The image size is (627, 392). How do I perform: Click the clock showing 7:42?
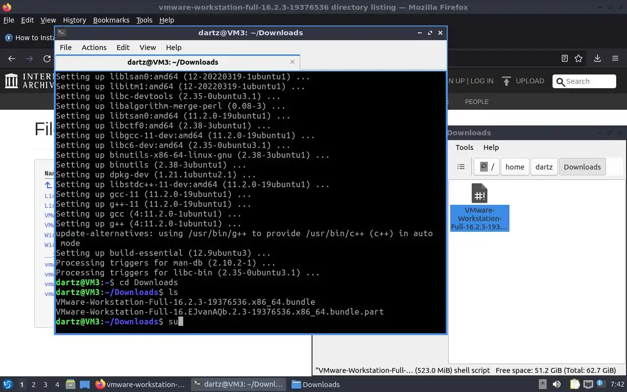coord(618,384)
